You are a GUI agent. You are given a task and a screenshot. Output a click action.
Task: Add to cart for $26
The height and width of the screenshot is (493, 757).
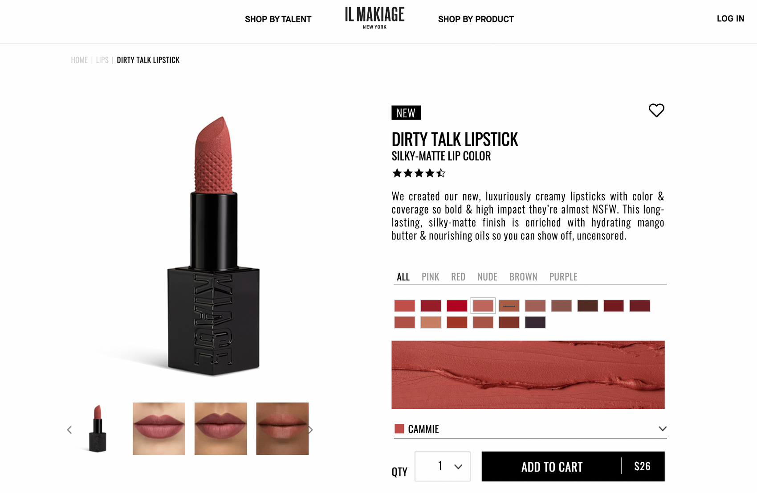(x=573, y=466)
